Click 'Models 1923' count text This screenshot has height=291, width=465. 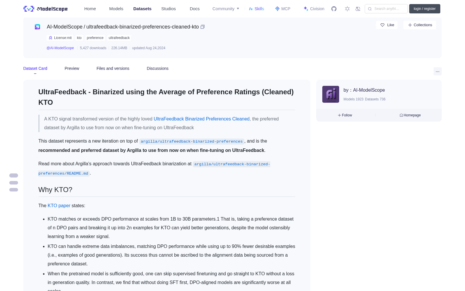pos(353,99)
